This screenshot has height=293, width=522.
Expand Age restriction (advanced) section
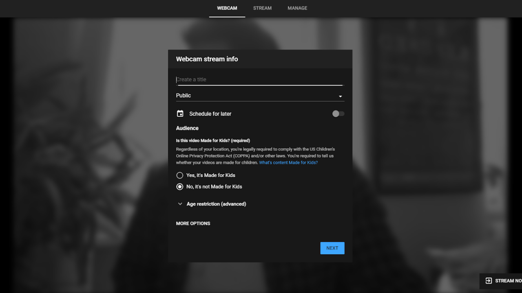point(212,204)
